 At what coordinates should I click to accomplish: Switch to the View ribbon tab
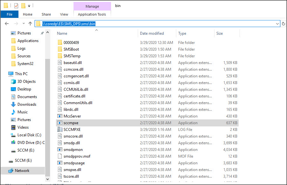tap(64, 14)
